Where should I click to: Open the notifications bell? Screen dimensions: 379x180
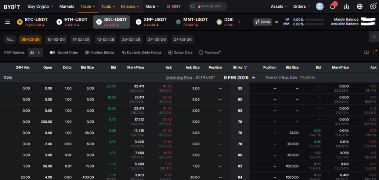(x=333, y=7)
